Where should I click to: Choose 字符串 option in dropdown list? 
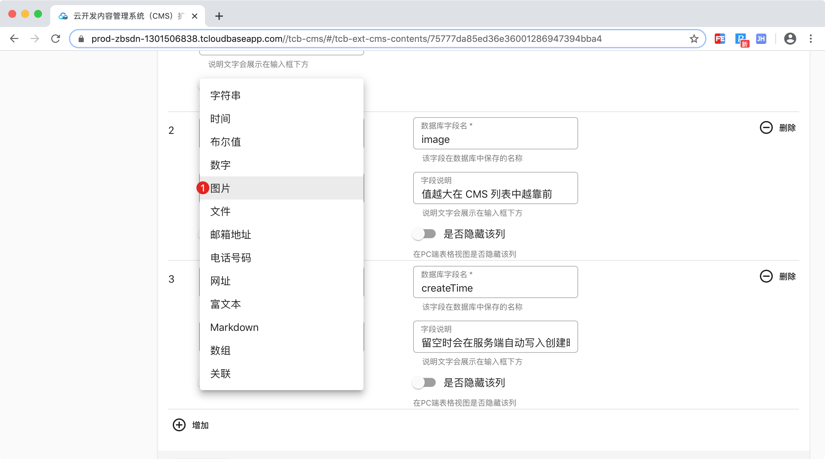point(226,96)
